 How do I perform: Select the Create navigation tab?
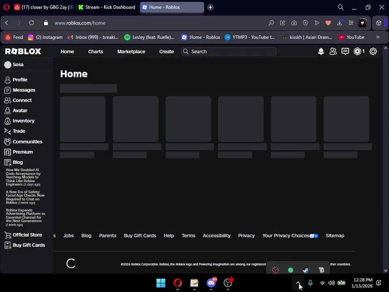(x=167, y=52)
